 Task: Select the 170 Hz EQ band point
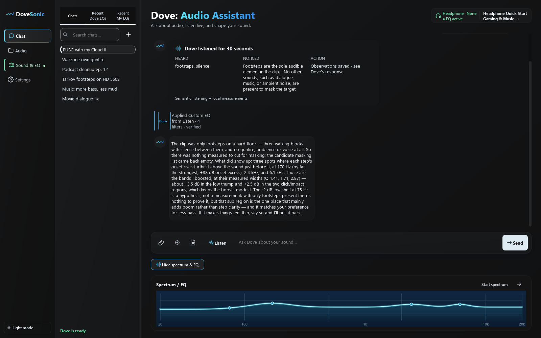pyautogui.click(x=273, y=303)
